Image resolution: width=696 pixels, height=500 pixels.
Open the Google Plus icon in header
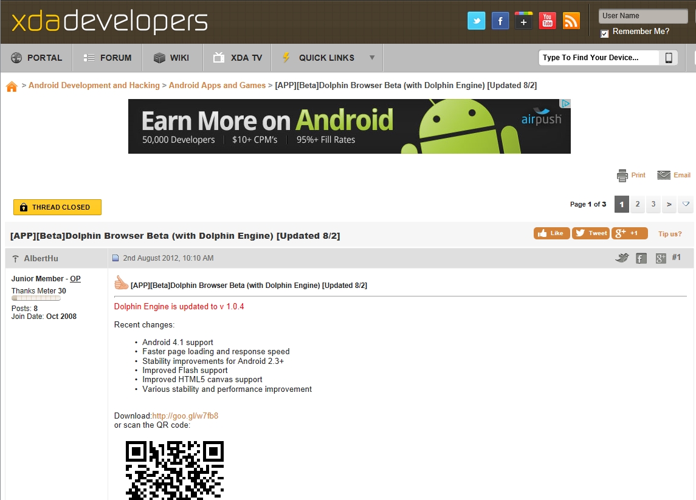tap(524, 21)
